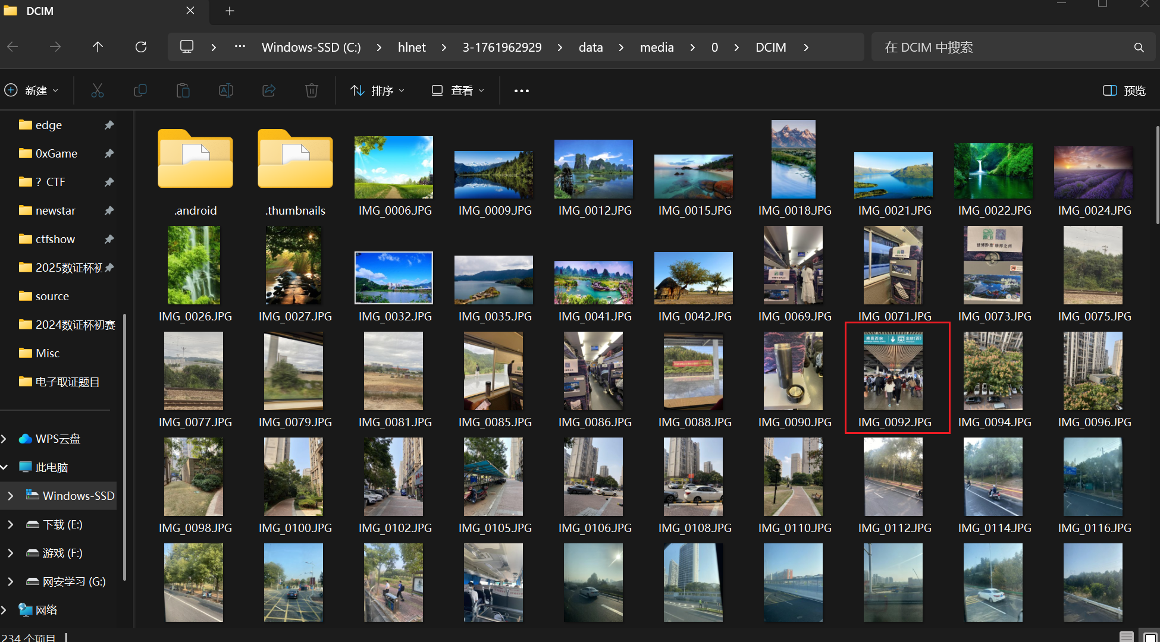
Task: Click the 新建 new item button
Action: point(32,90)
